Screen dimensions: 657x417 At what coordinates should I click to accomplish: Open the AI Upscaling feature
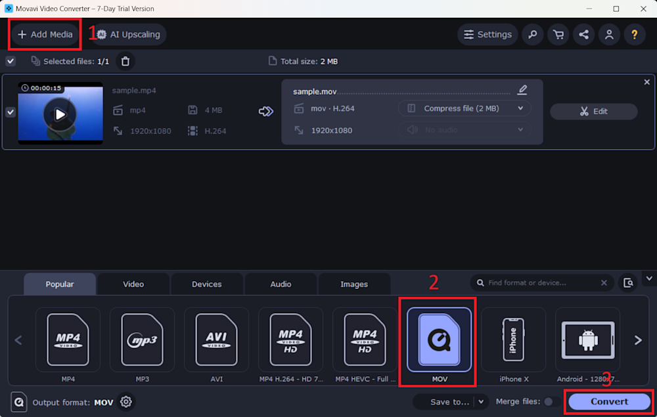(x=128, y=34)
